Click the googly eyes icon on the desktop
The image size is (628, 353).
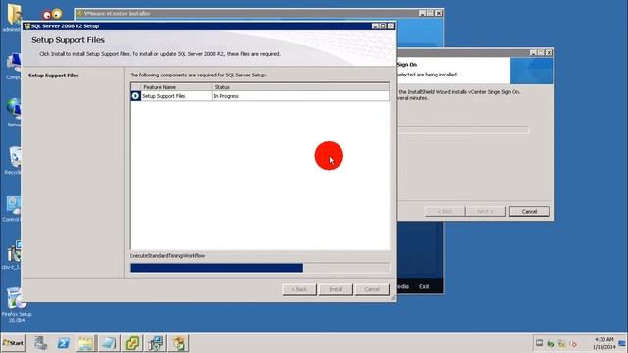click(52, 14)
